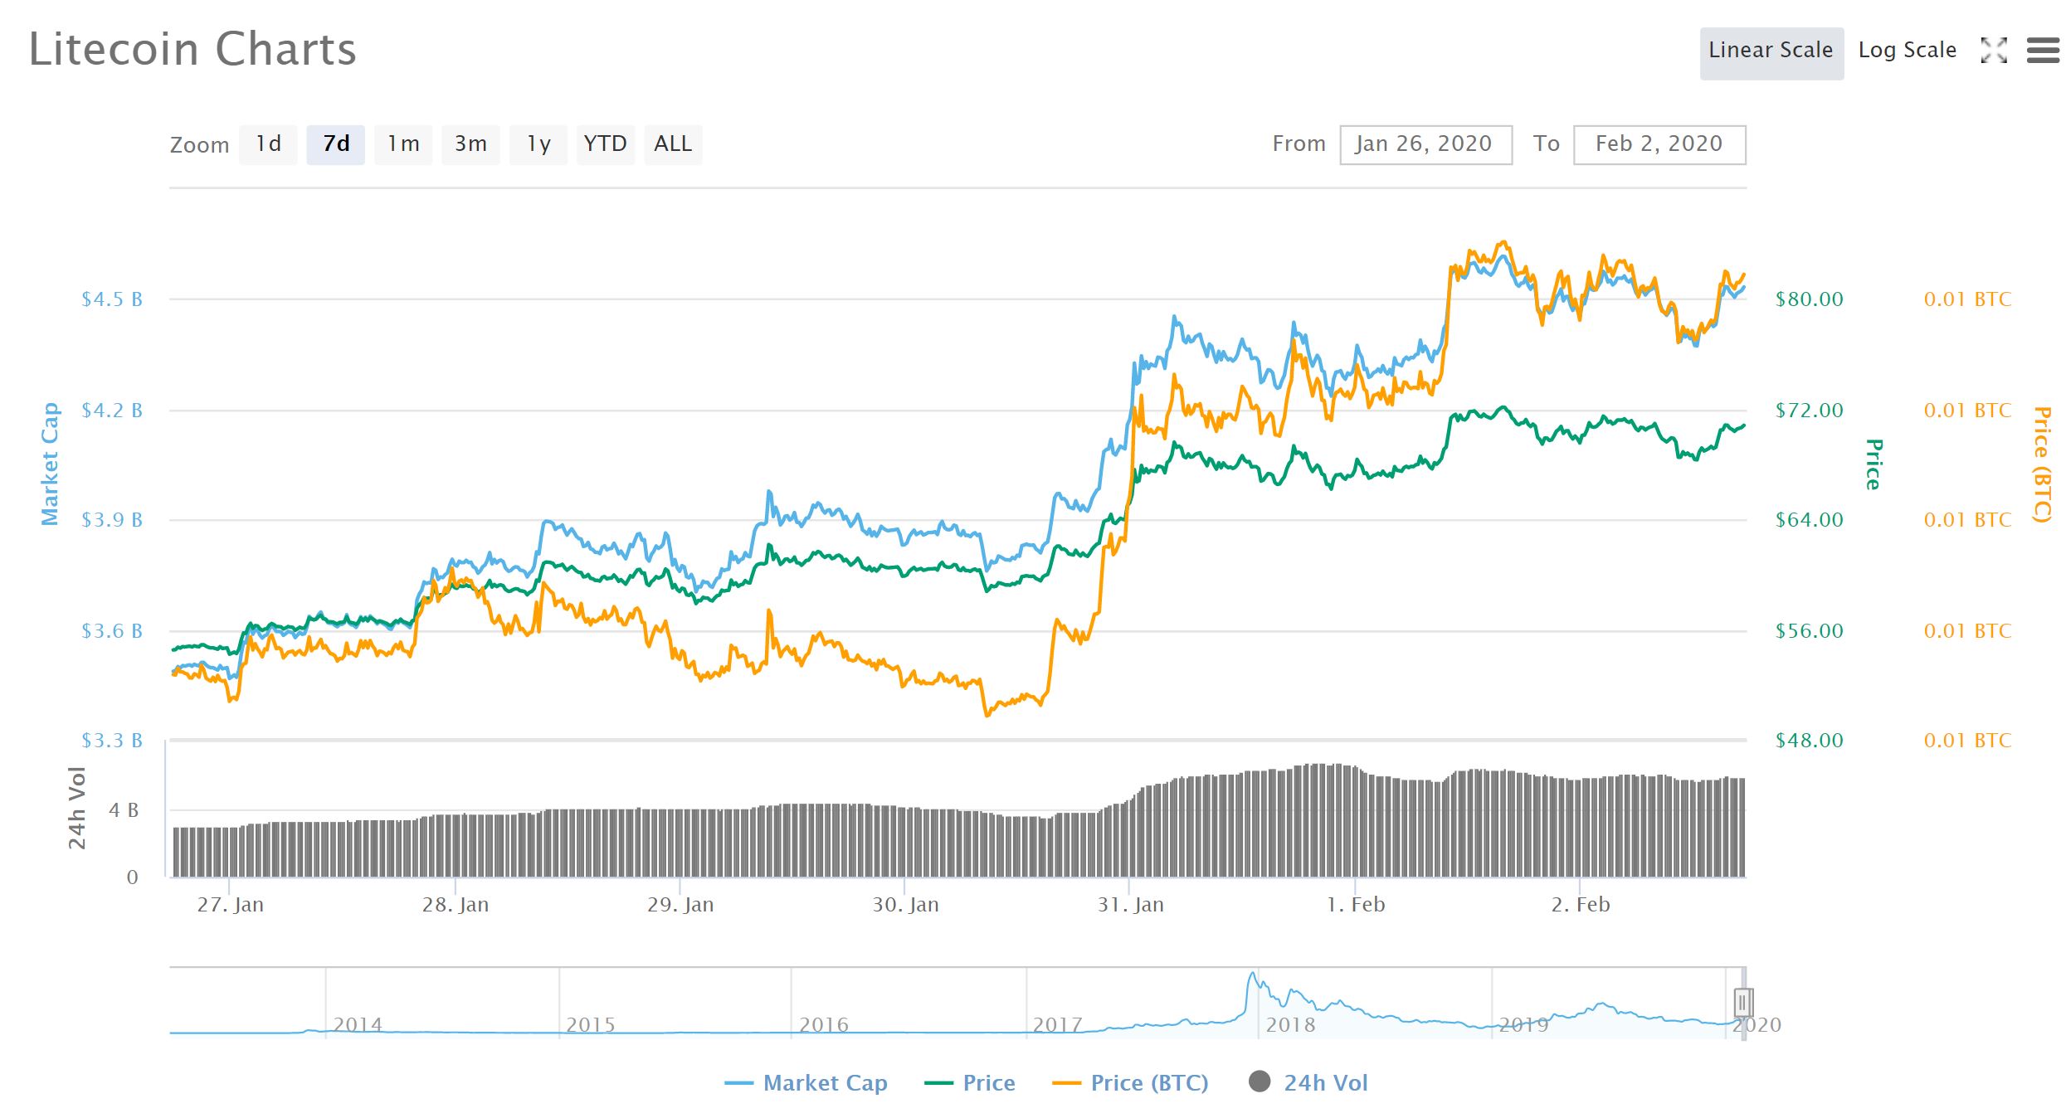Set zoom range to YTD
This screenshot has width=2066, height=1113.
605,144
